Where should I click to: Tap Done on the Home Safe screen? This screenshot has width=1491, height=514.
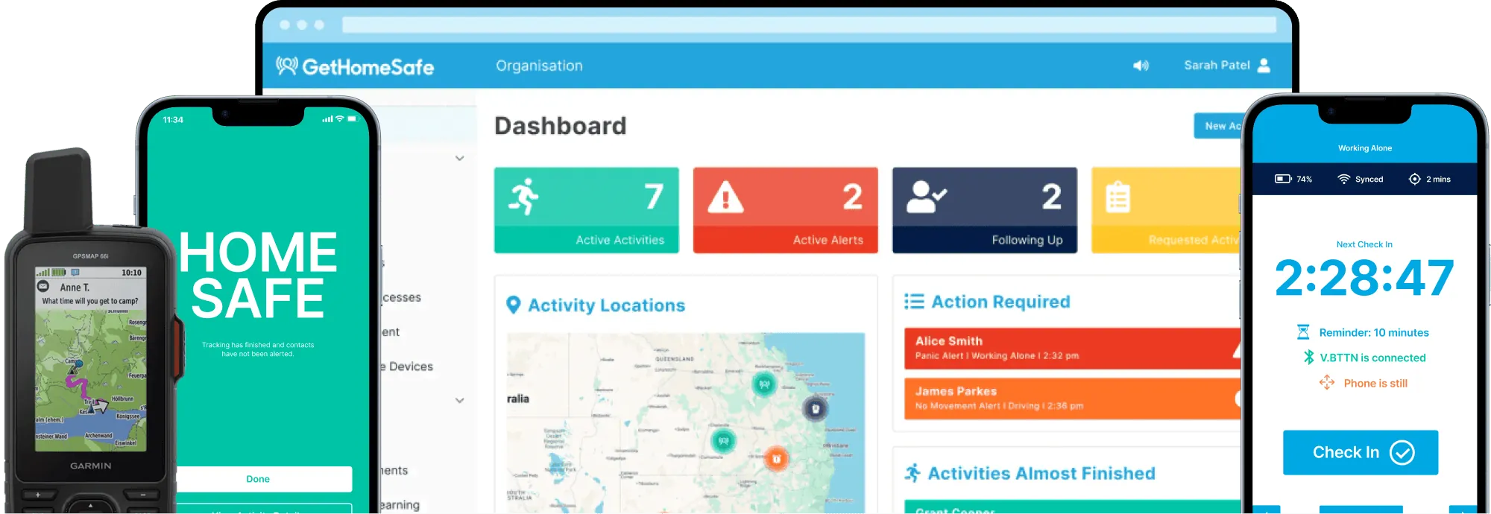tap(258, 479)
